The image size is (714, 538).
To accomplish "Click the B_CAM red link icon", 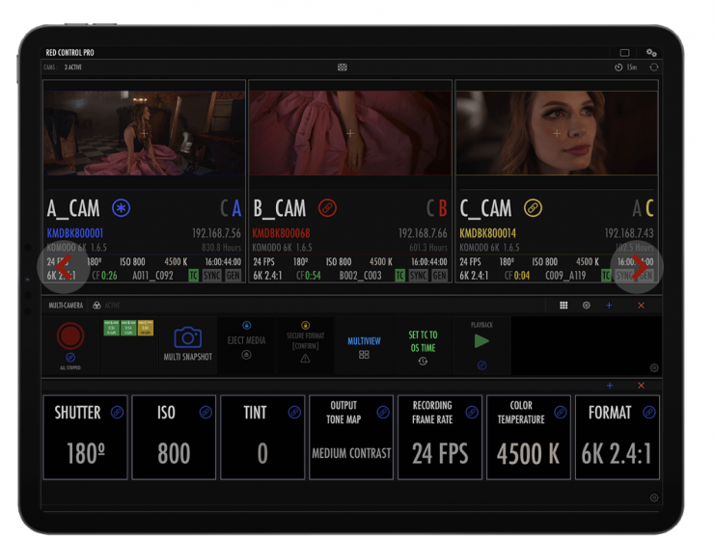I will coord(327,208).
